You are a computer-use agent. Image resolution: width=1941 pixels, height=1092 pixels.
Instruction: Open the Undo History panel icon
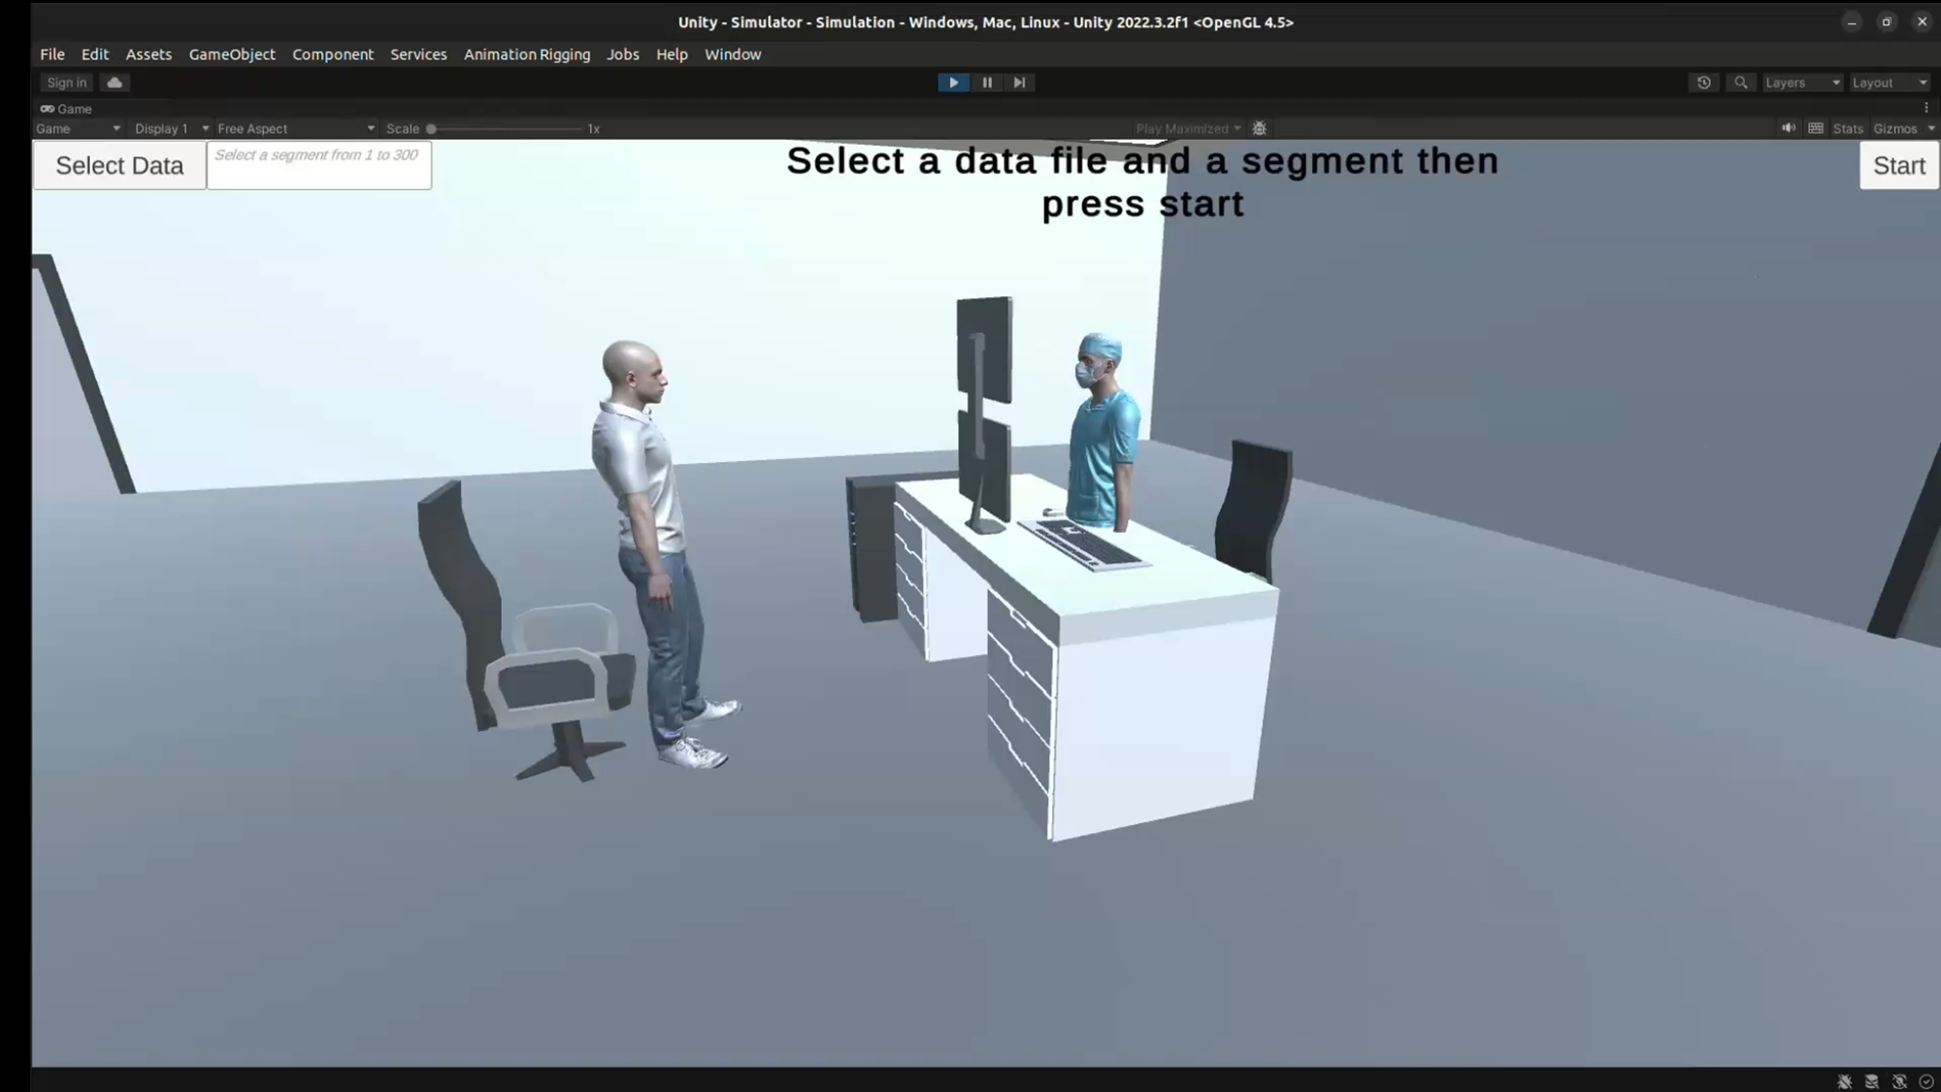(x=1704, y=83)
